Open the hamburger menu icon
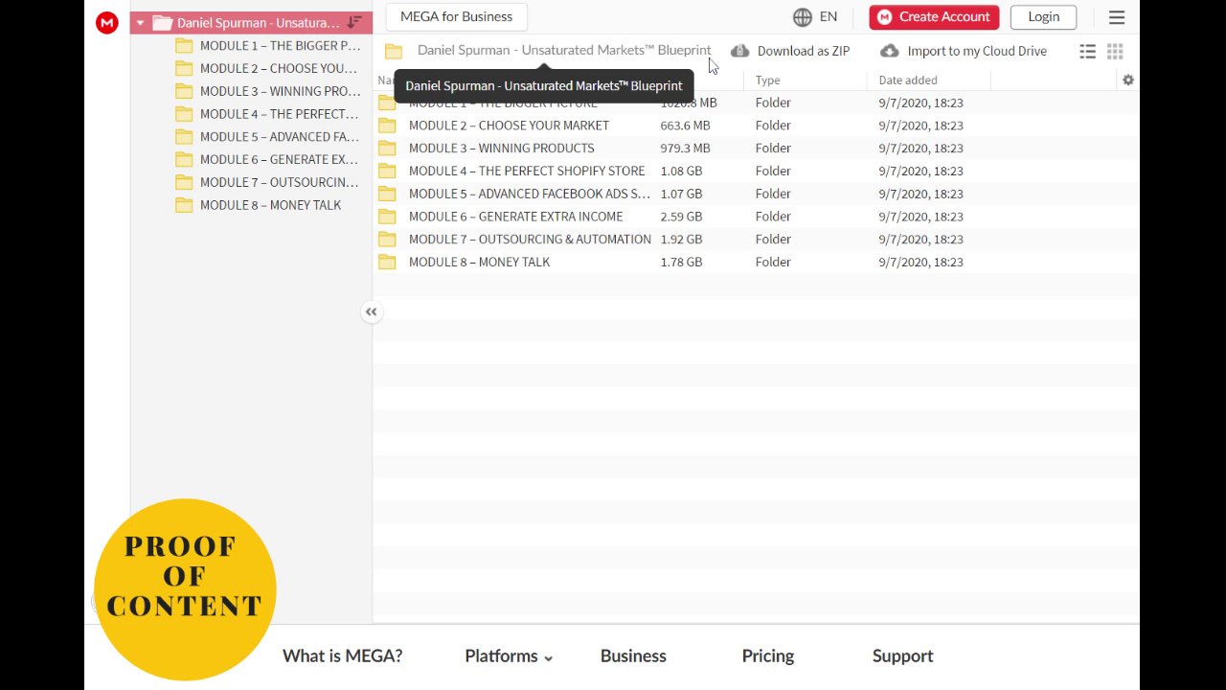This screenshot has width=1226, height=690. pos(1117,17)
